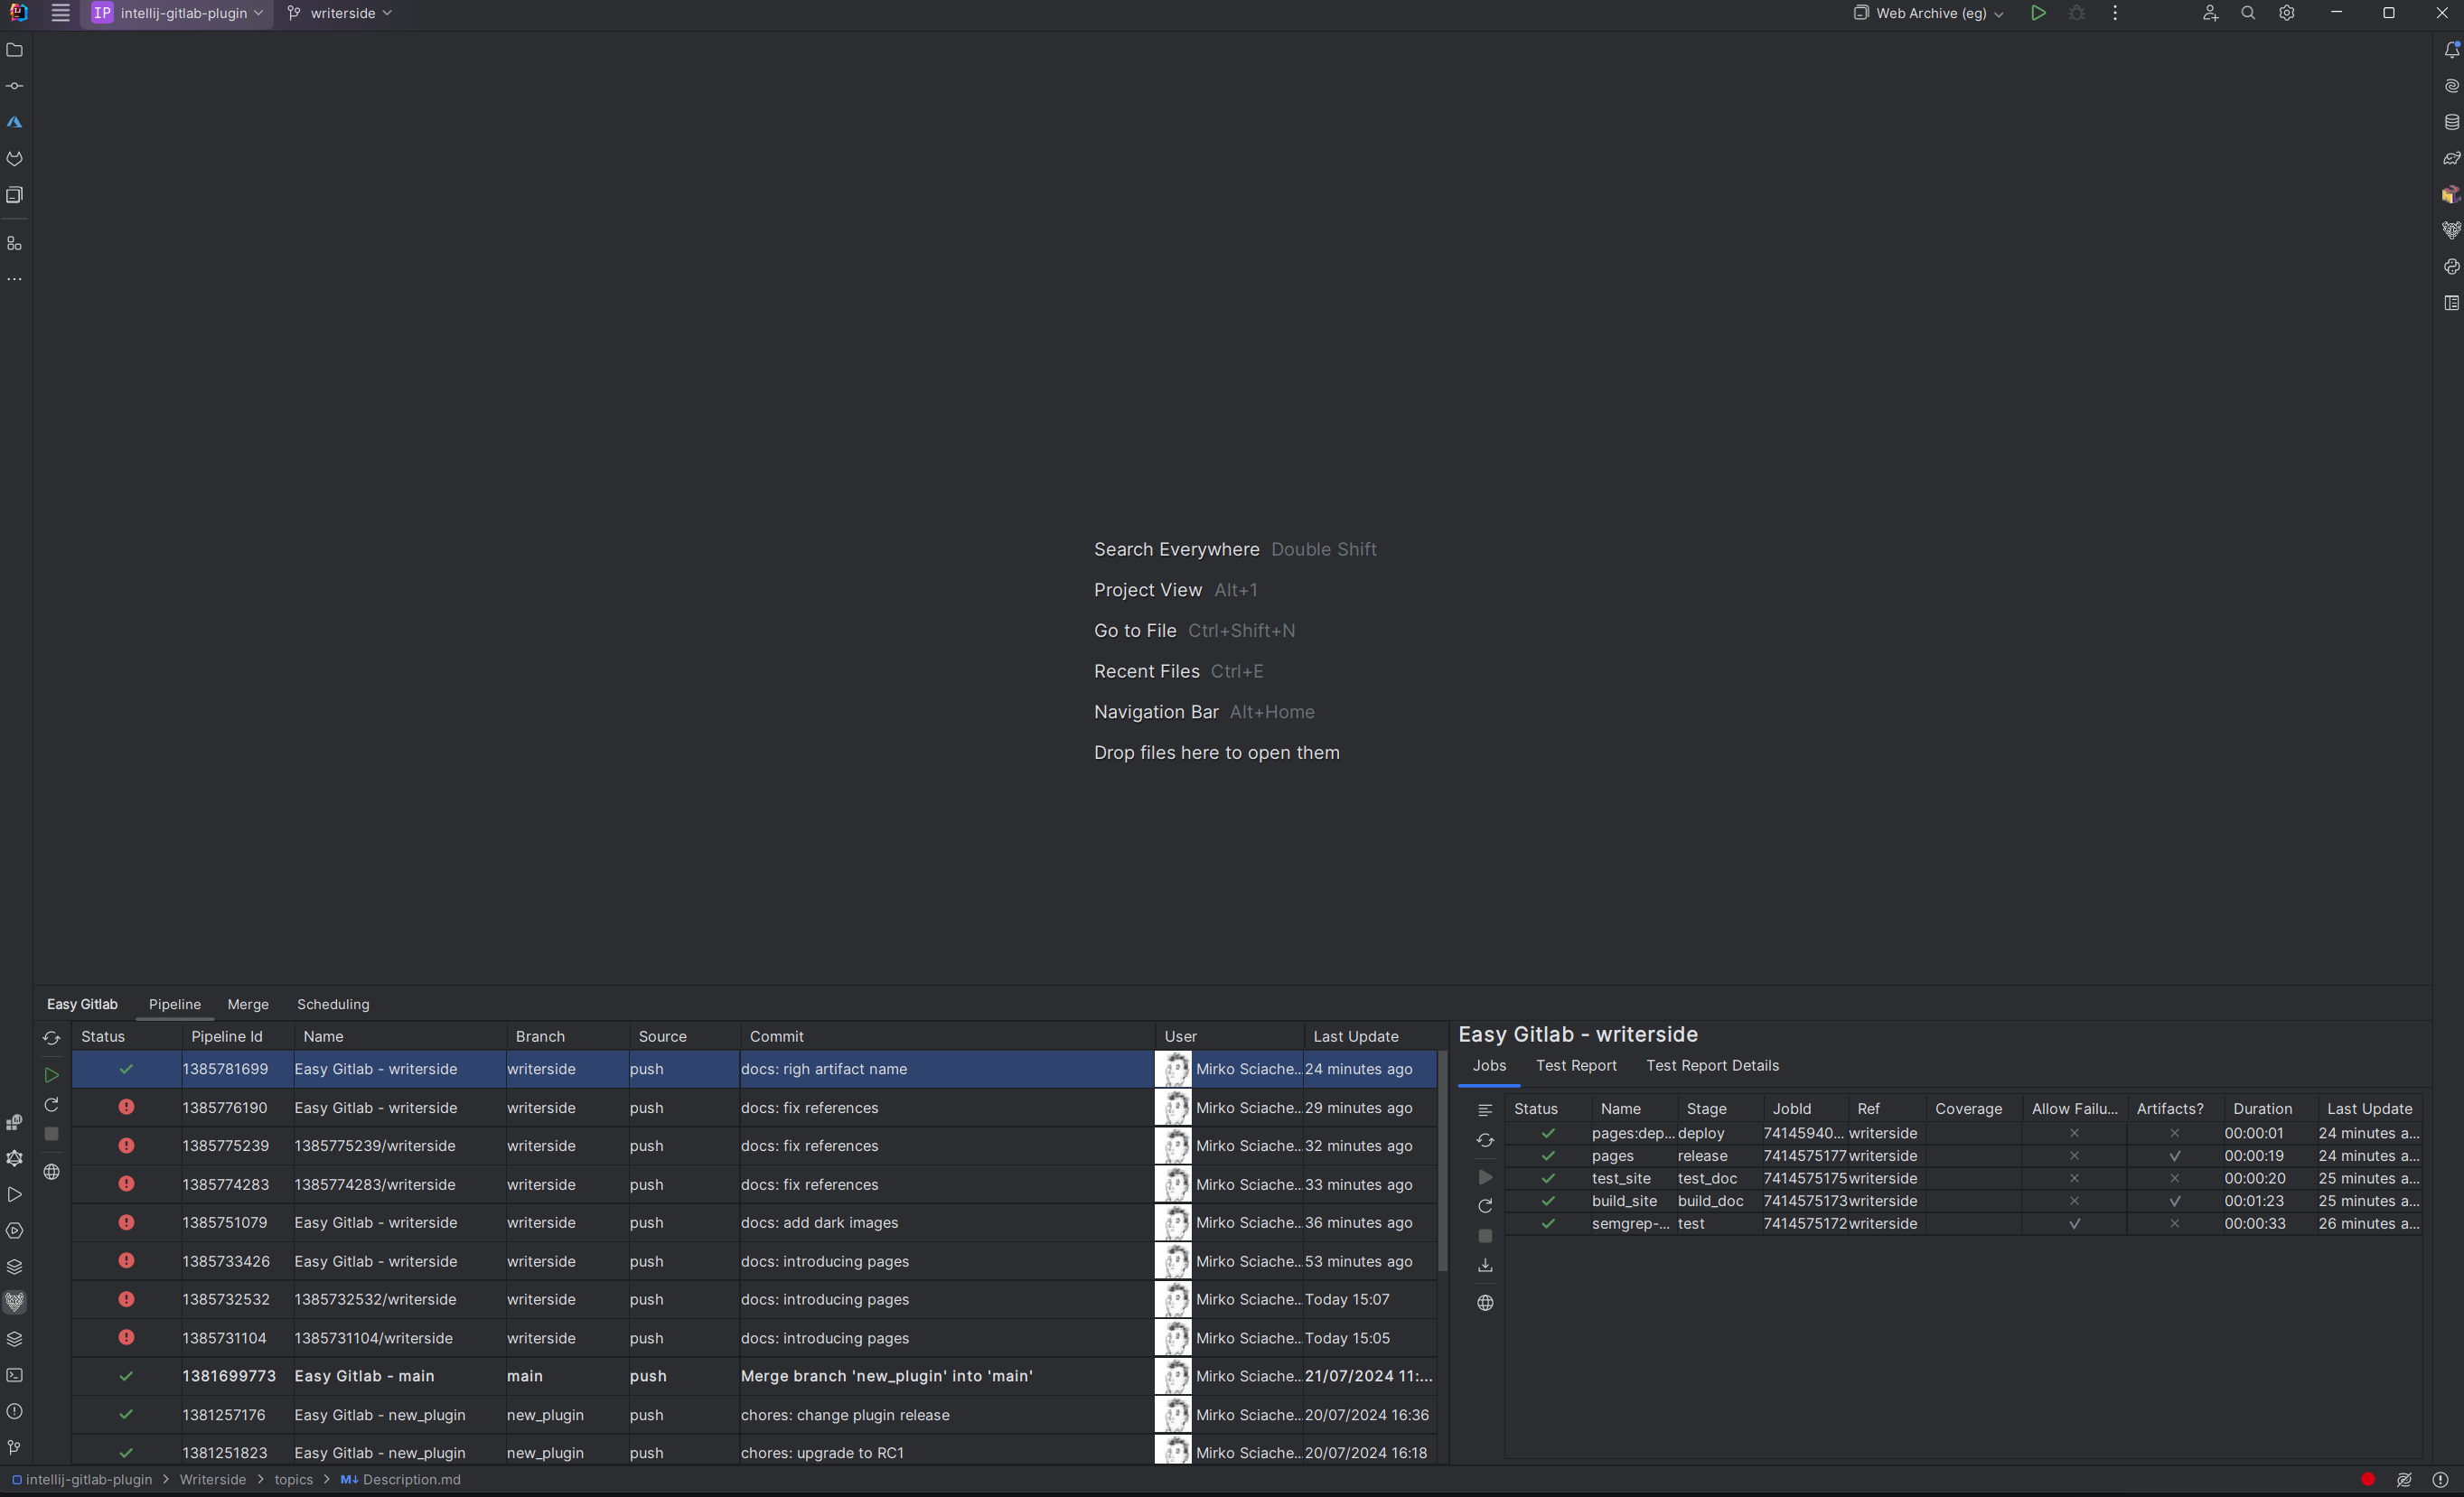
Task: Open the Terminal tool window
Action: 15,1375
